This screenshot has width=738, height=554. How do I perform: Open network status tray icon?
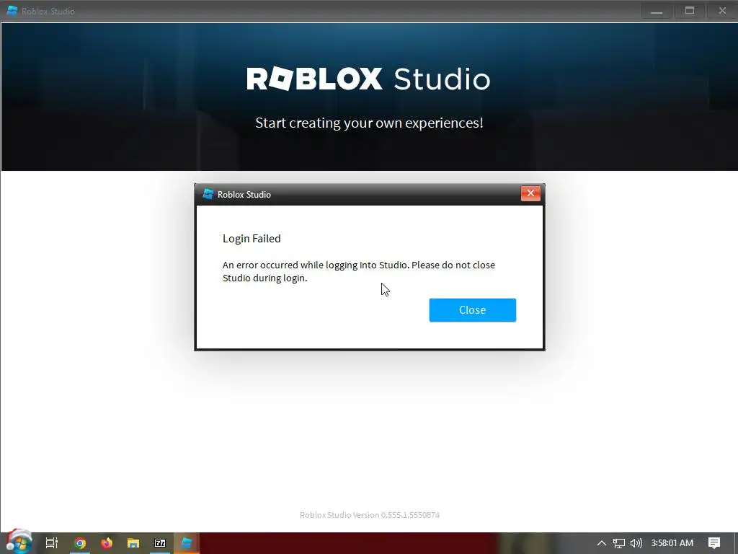619,543
